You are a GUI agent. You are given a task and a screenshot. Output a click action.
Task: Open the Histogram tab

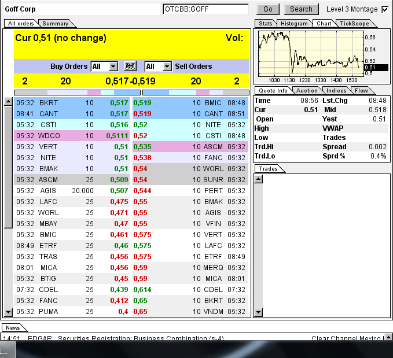pos(294,24)
